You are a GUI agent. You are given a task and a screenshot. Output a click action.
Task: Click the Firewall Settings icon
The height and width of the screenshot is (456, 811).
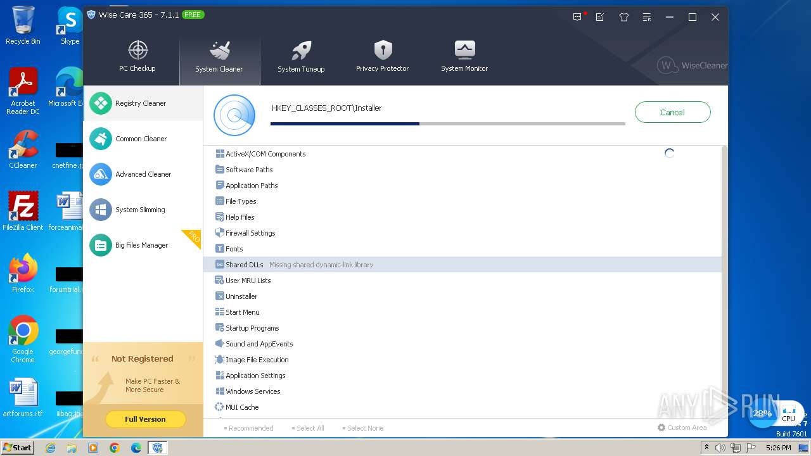click(220, 233)
